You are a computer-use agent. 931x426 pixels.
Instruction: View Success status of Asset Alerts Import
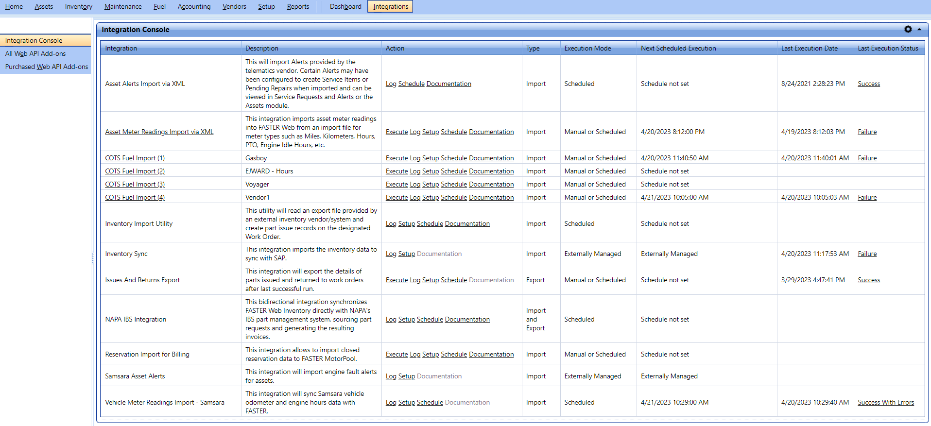point(869,84)
